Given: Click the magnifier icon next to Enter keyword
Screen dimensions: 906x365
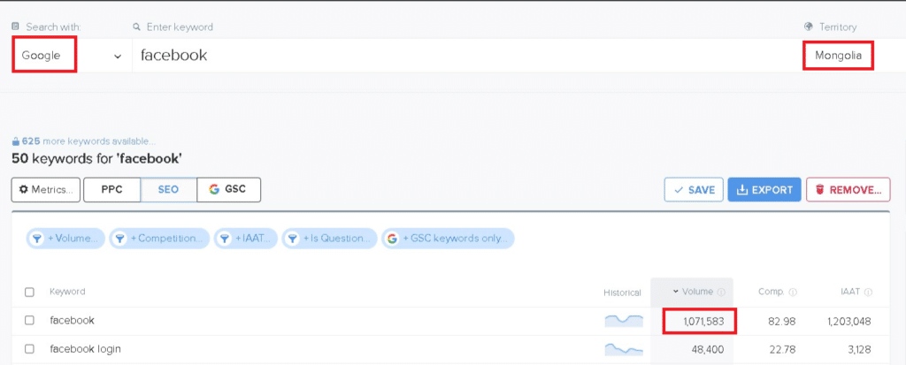Looking at the screenshot, I should tap(137, 27).
